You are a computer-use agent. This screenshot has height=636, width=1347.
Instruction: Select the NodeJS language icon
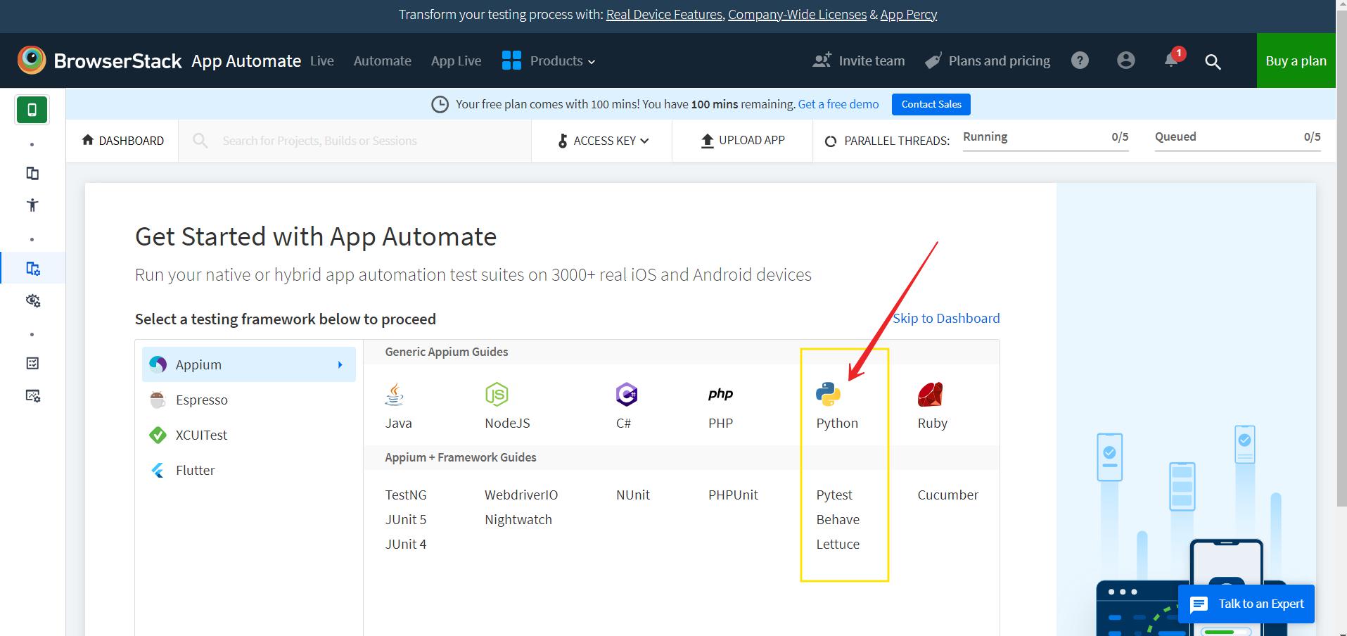tap(497, 394)
